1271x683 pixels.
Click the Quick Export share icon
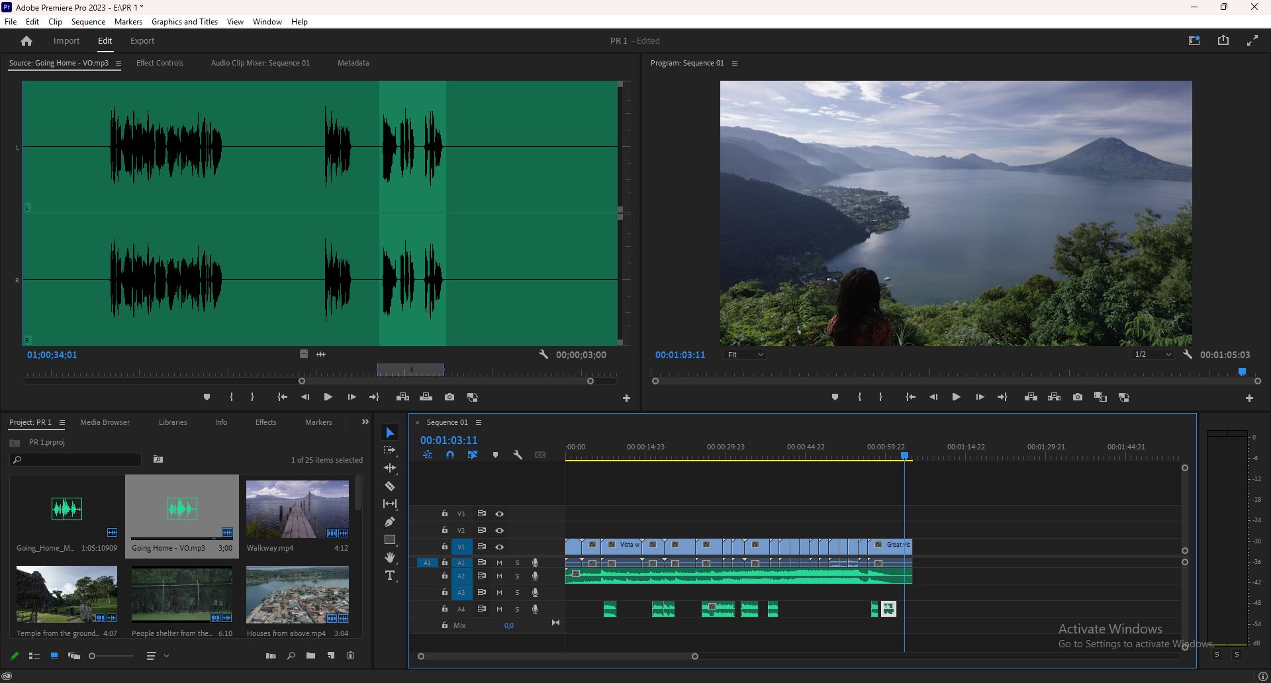[x=1223, y=40]
